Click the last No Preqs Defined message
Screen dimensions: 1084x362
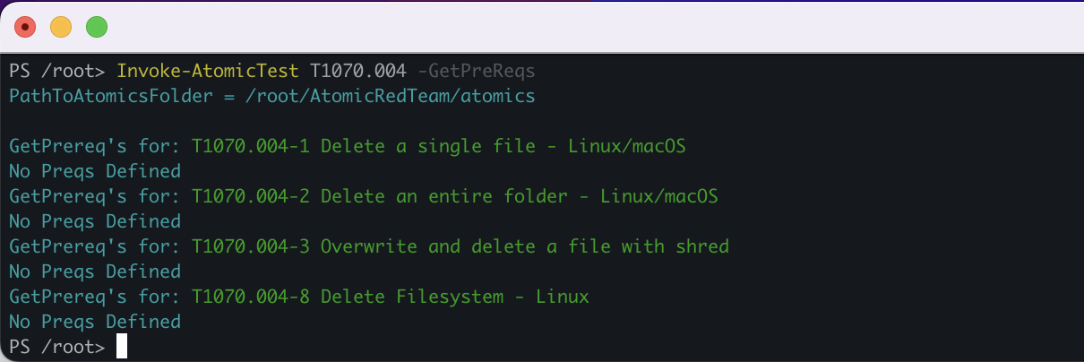95,321
